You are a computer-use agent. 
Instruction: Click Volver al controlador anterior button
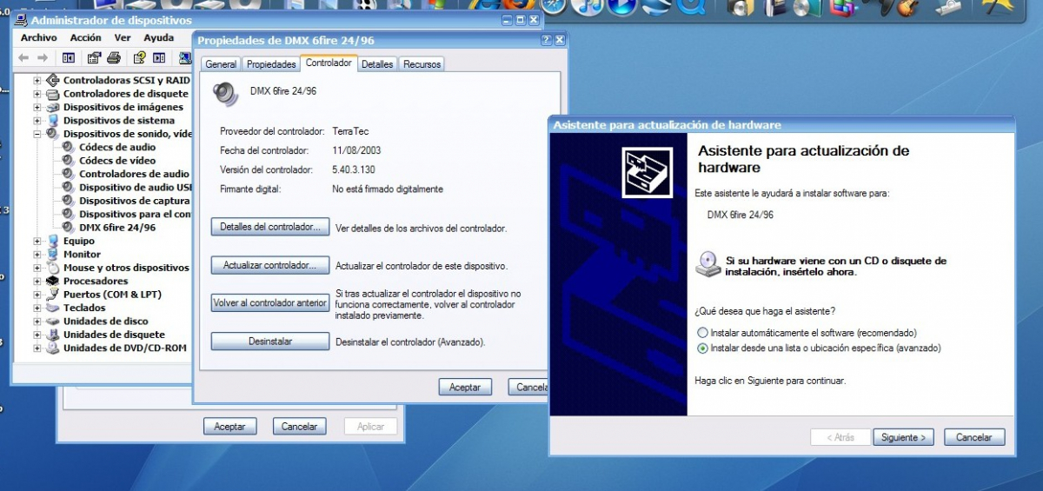tap(270, 303)
